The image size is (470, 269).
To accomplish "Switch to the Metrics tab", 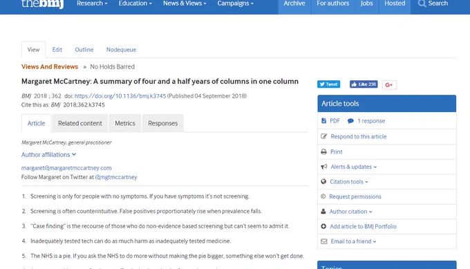I will coord(125,123).
